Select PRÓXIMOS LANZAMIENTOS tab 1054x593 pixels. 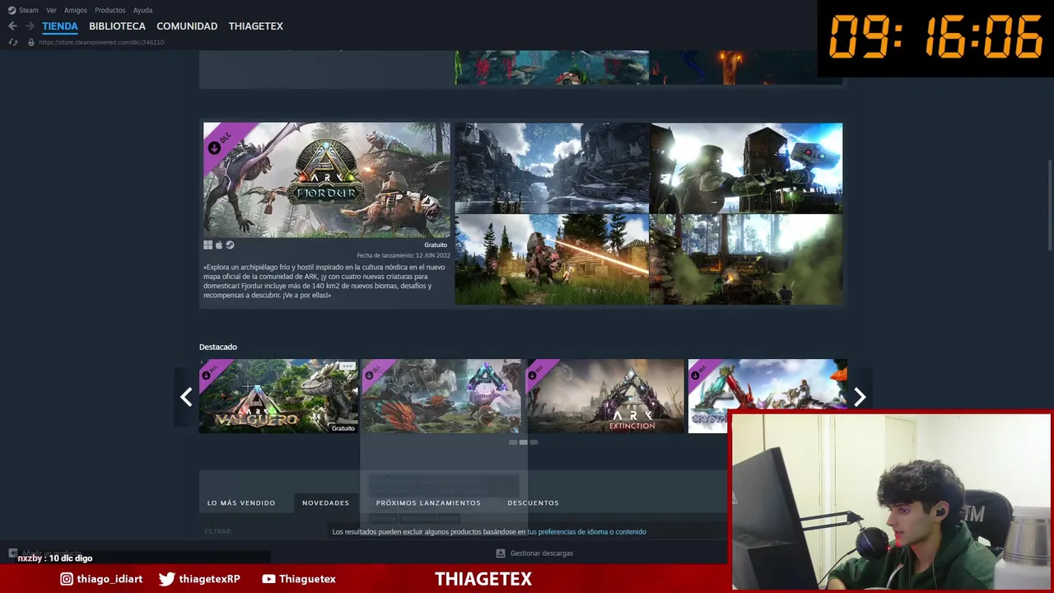[x=428, y=502]
